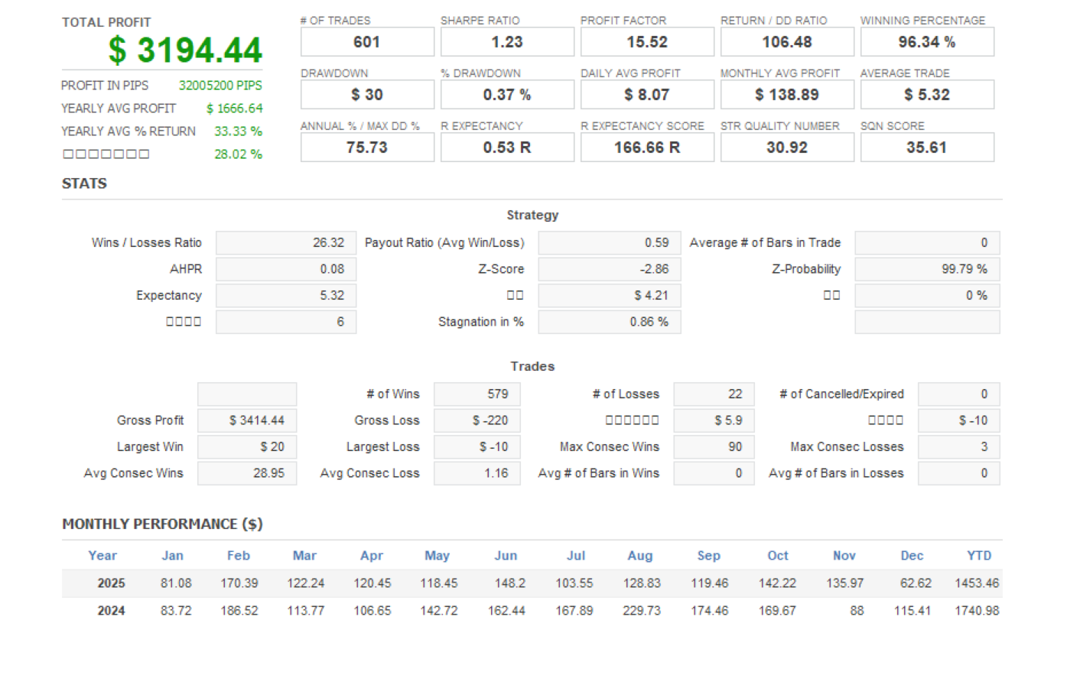Select Avg Consec Loss value 1.16
This screenshot has width=1067, height=688.
(477, 473)
